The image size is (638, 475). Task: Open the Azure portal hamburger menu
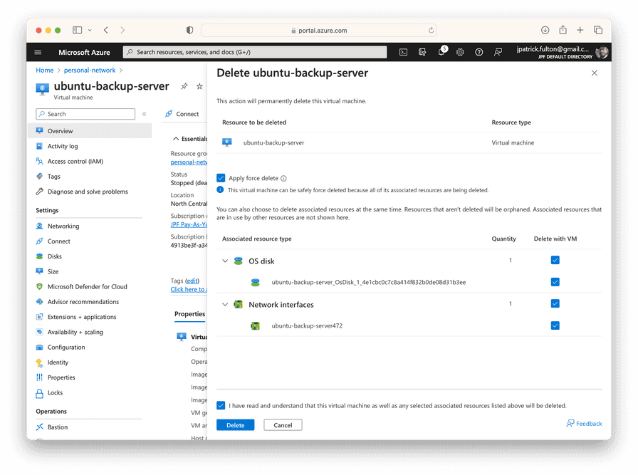click(38, 52)
